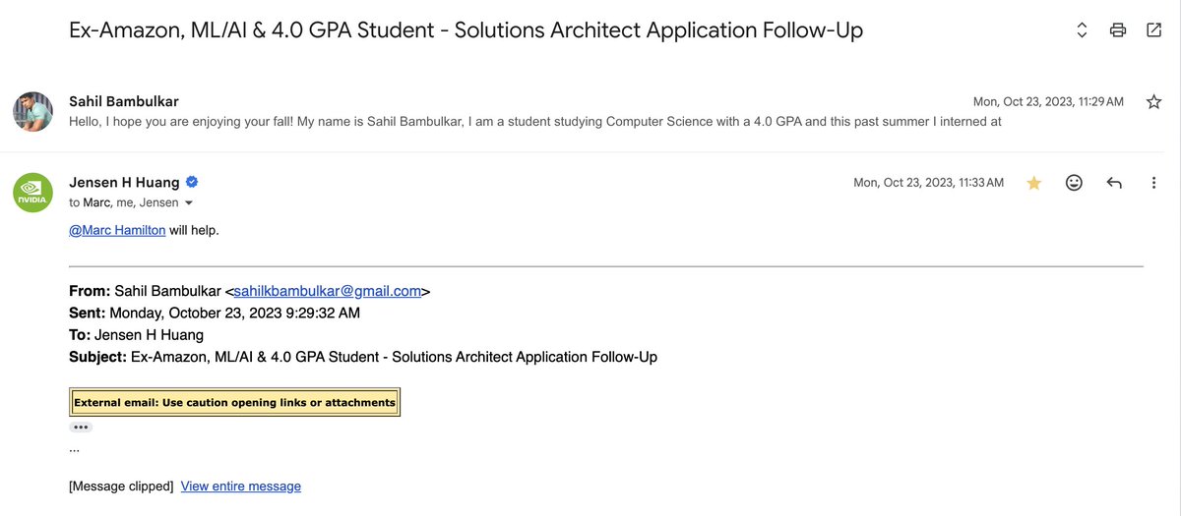The height and width of the screenshot is (516, 1181).
Task: Show recipient details dropdown arrow
Action: coord(189,203)
